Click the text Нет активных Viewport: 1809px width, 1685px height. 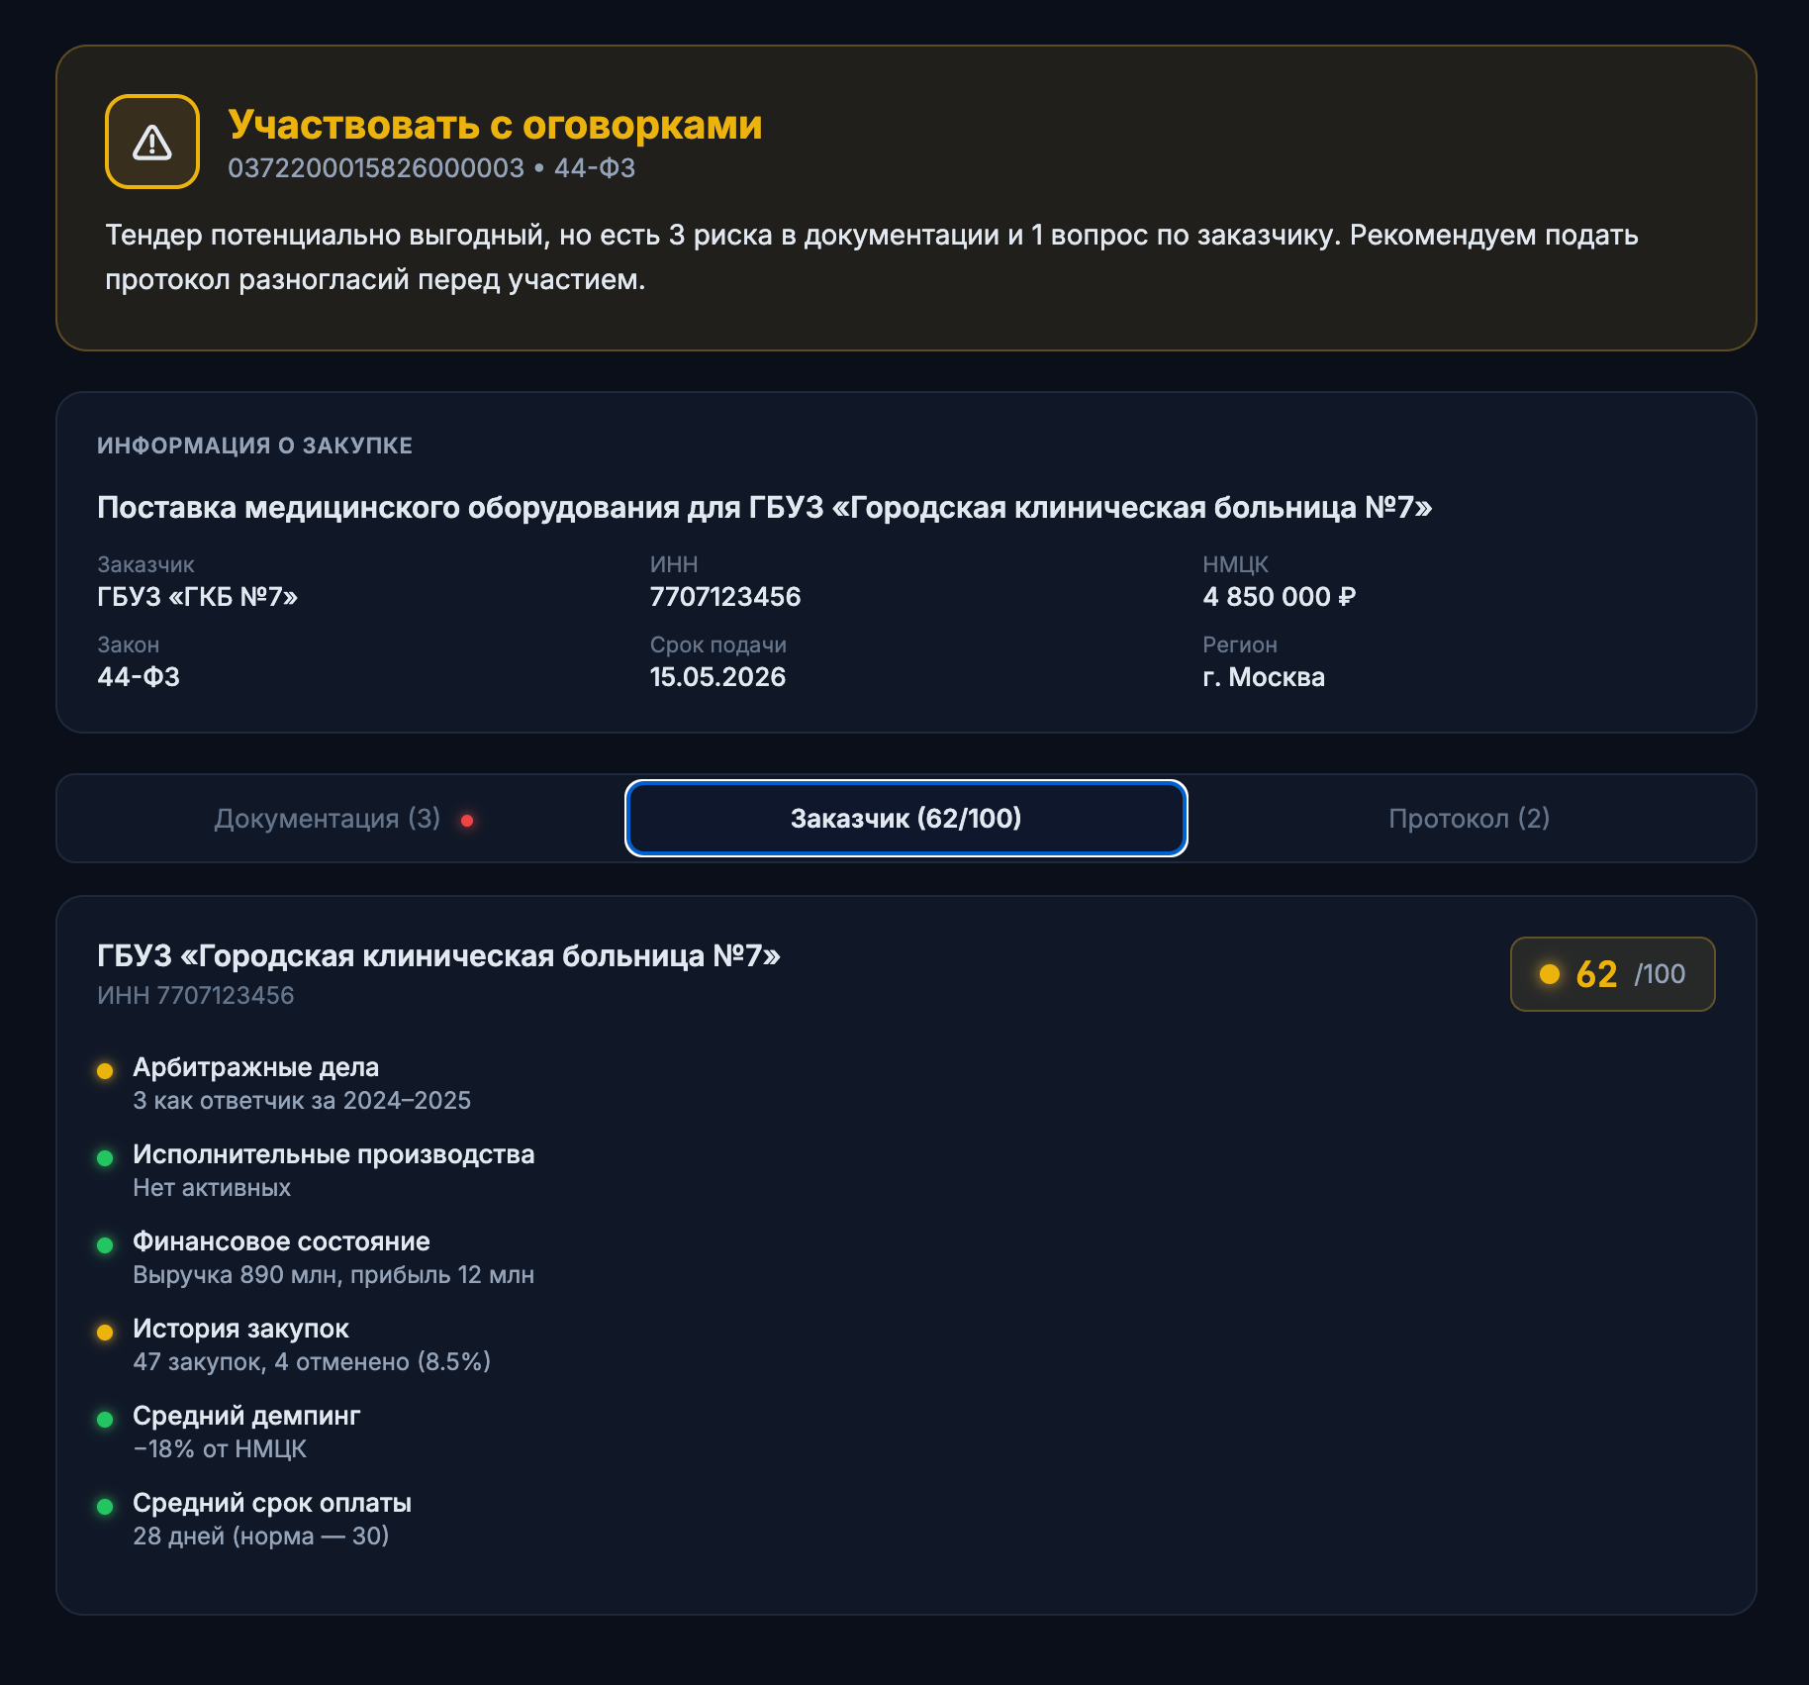click(212, 1188)
